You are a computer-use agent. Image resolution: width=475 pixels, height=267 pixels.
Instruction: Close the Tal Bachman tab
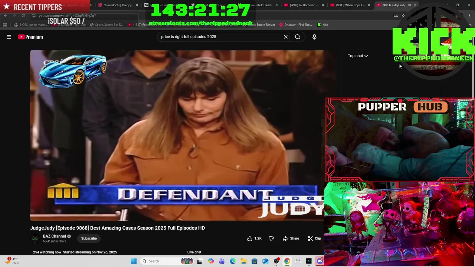(322, 5)
